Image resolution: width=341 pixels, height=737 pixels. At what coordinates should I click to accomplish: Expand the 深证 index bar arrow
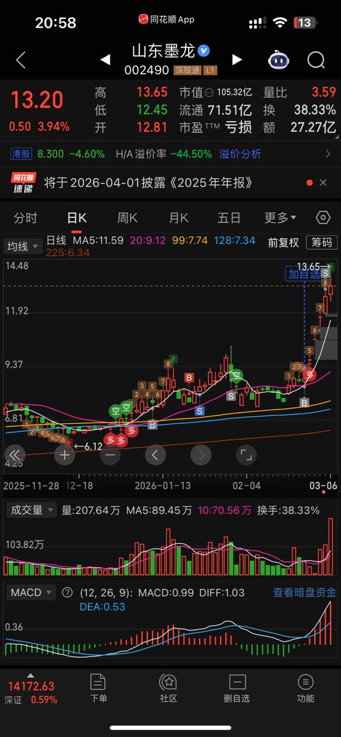coord(31,676)
